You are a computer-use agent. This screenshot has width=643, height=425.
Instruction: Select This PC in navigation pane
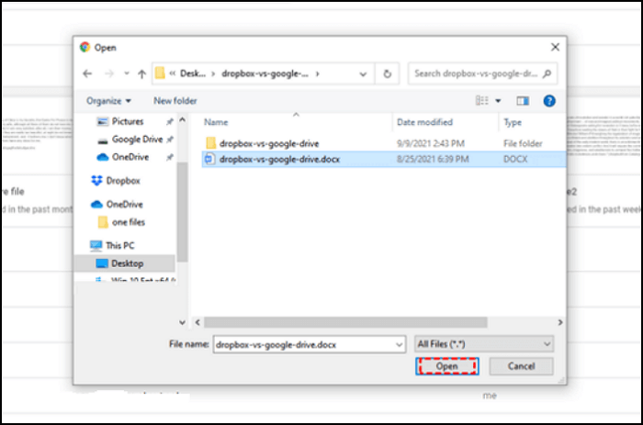point(119,245)
